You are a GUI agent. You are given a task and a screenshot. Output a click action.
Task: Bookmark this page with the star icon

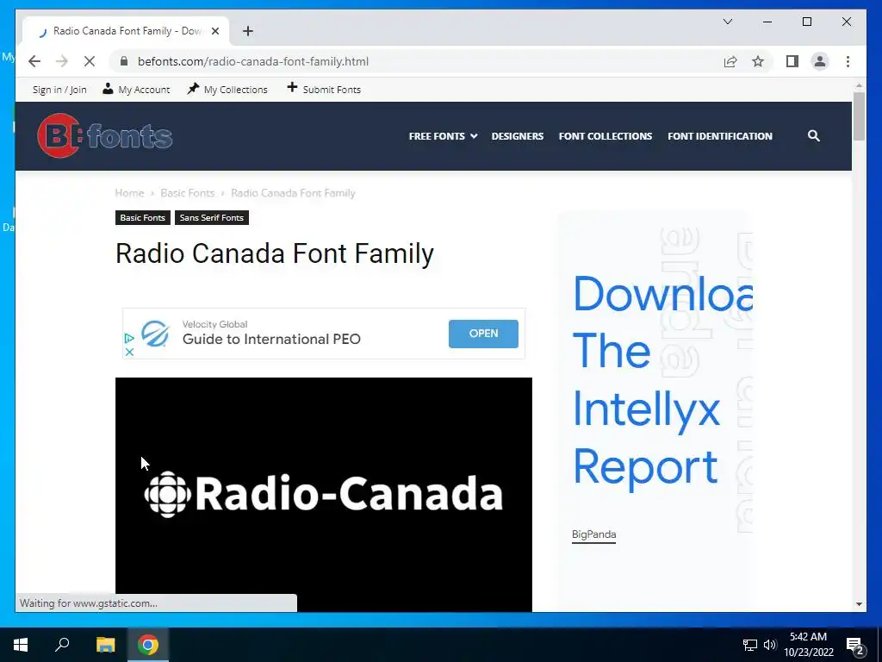758,61
